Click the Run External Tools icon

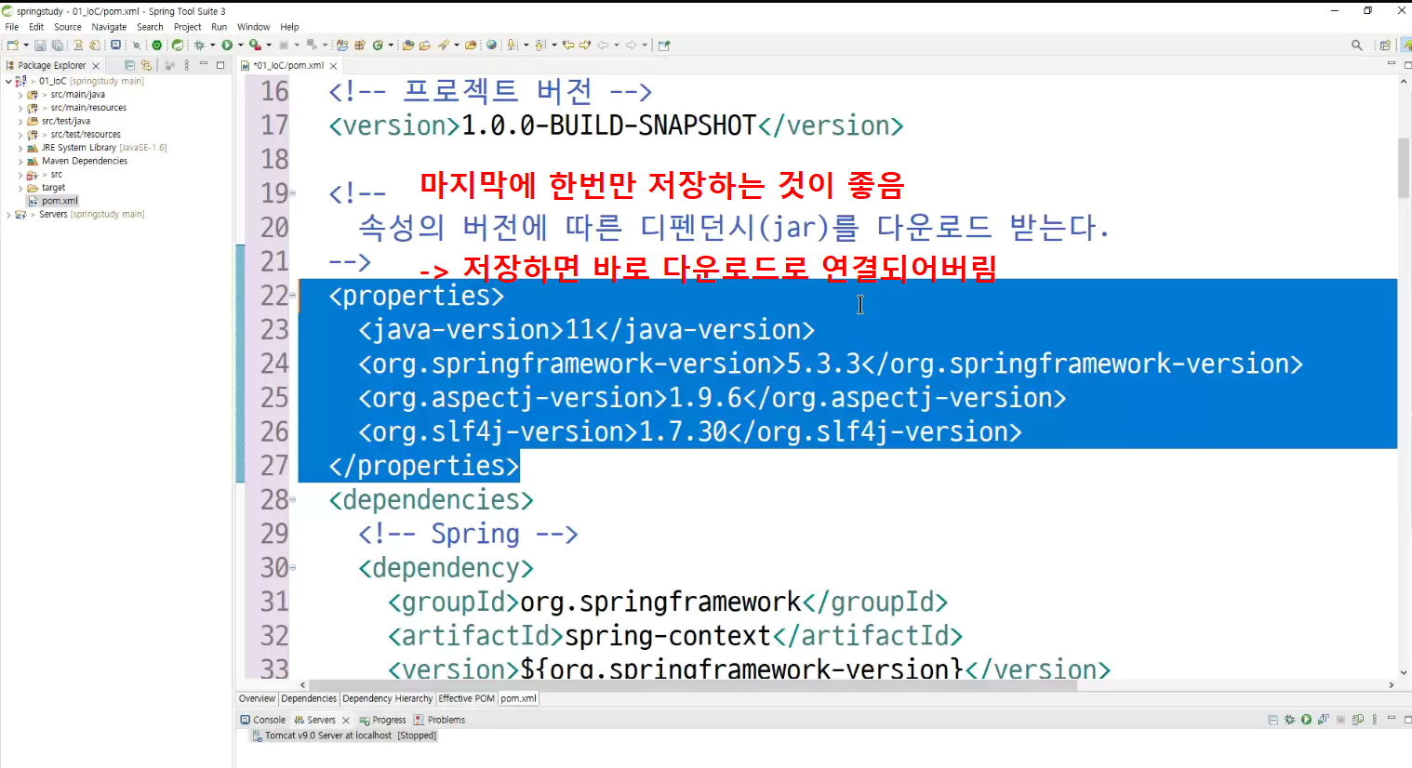pos(254,45)
